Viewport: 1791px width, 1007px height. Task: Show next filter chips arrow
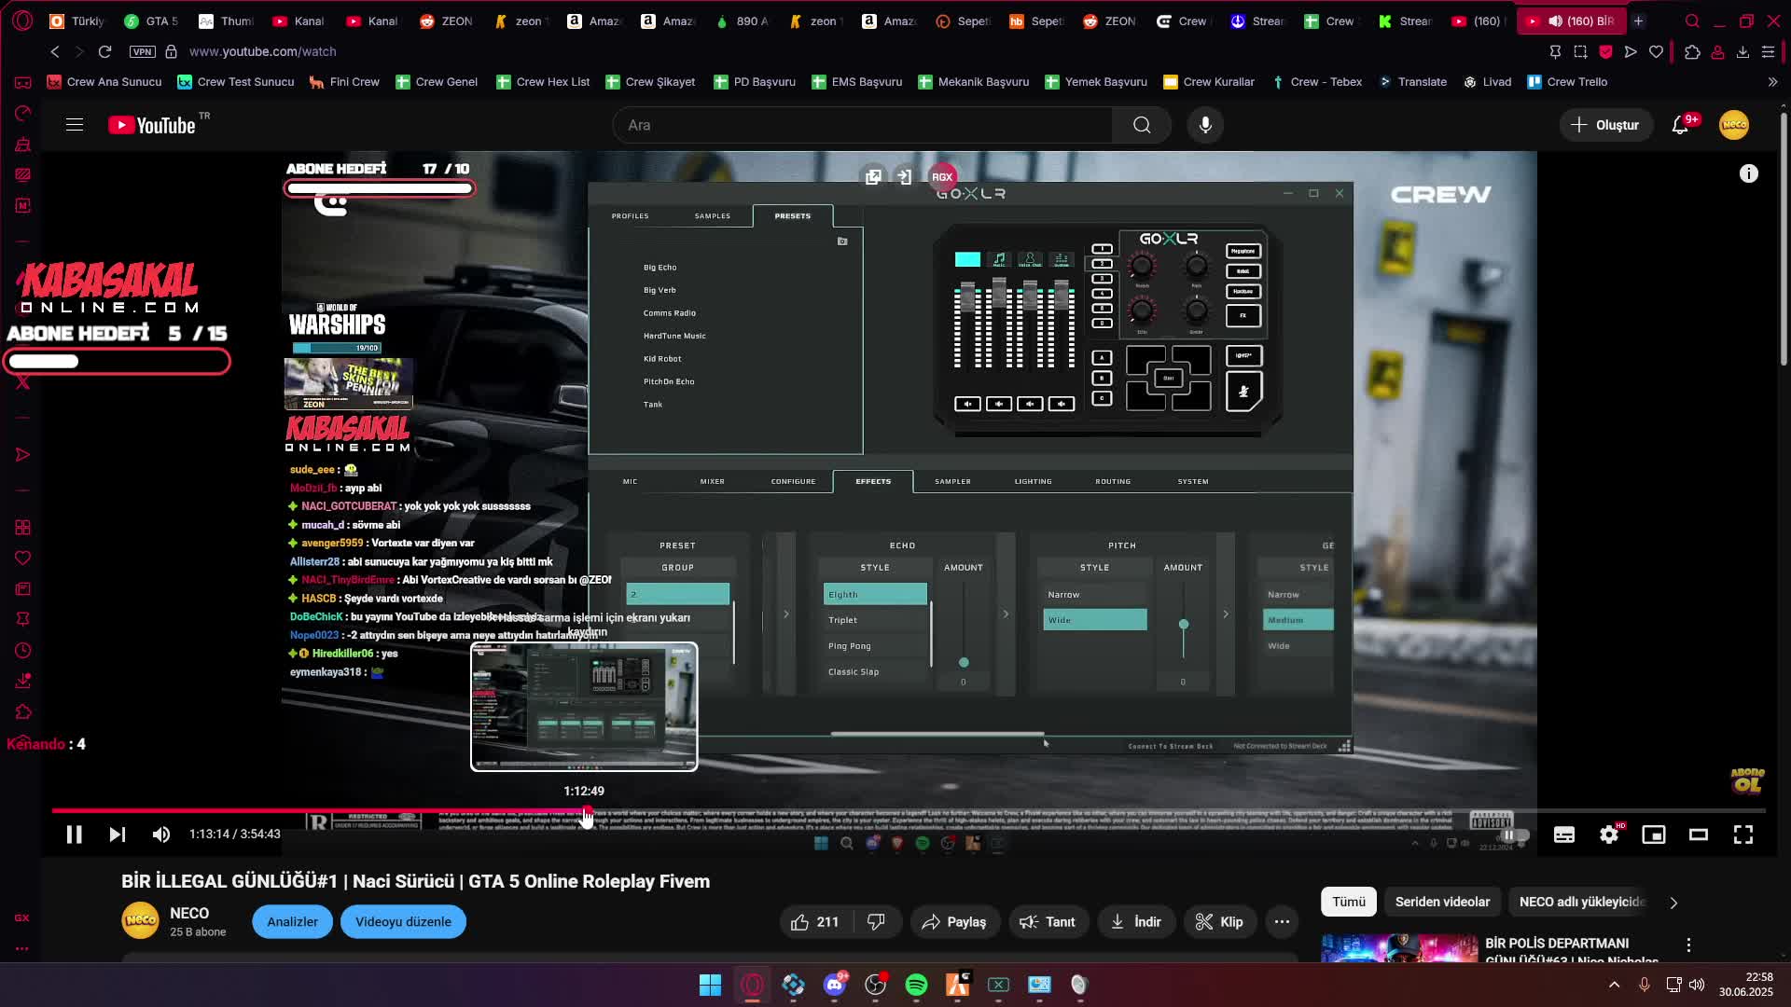click(x=1673, y=903)
